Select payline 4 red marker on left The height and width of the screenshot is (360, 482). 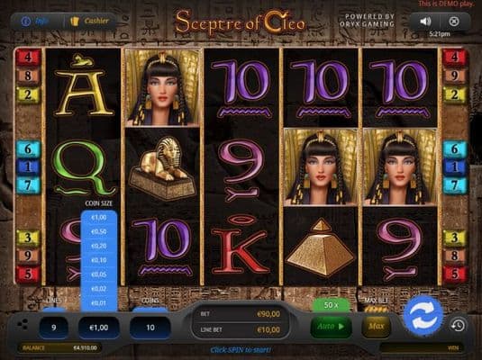pos(28,57)
